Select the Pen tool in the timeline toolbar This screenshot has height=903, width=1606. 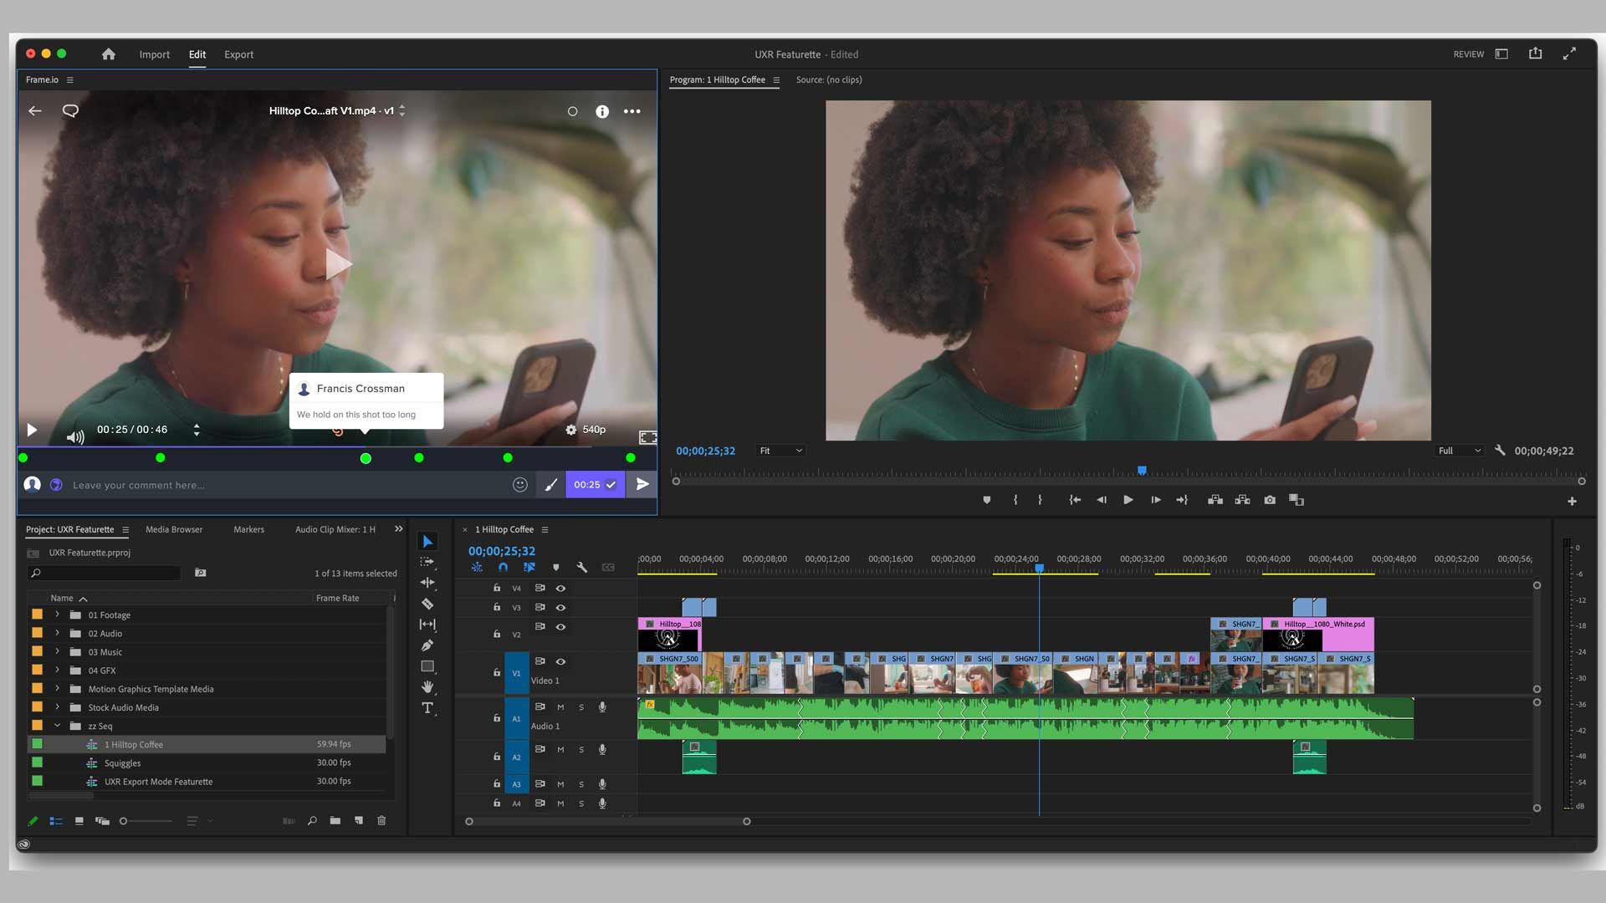(x=427, y=645)
